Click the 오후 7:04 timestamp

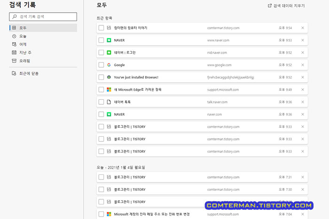tap(285, 214)
